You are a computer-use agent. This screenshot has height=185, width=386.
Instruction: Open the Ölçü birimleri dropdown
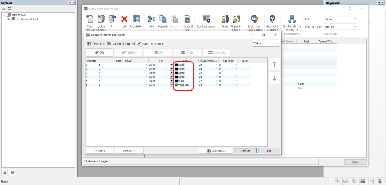click(x=340, y=26)
